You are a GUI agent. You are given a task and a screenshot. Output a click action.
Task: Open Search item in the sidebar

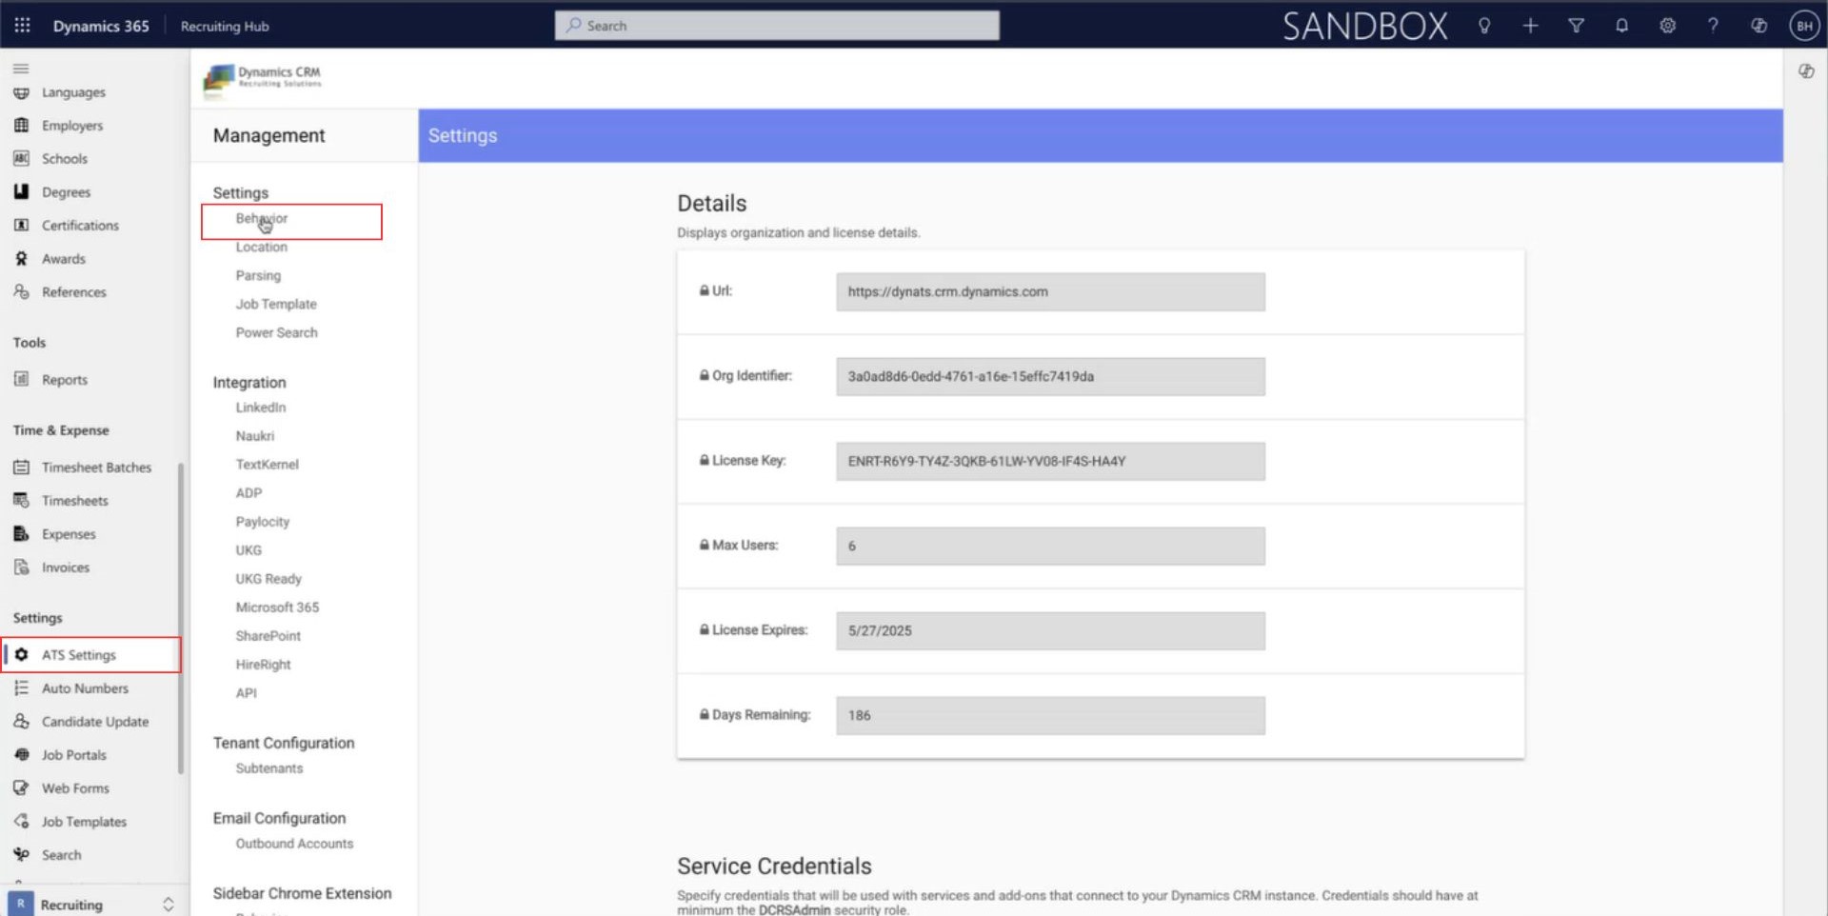[61, 855]
